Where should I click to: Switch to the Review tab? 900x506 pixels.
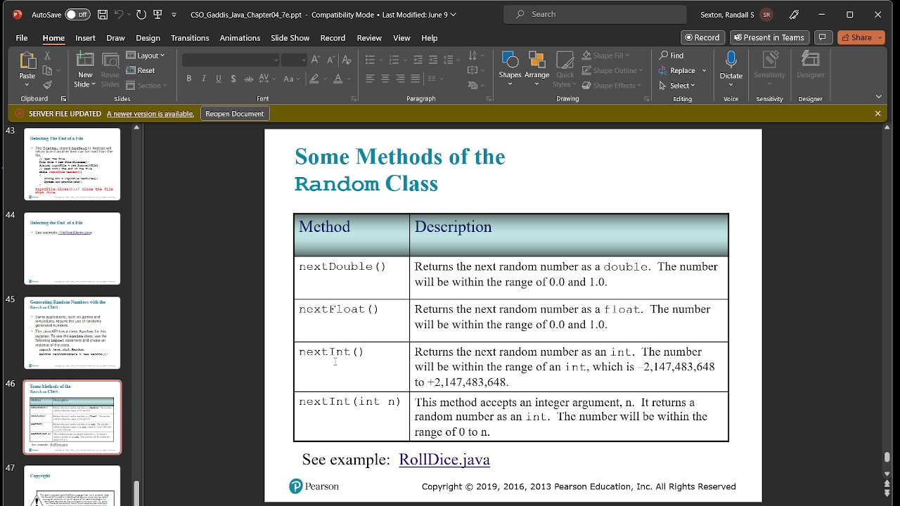(x=369, y=37)
